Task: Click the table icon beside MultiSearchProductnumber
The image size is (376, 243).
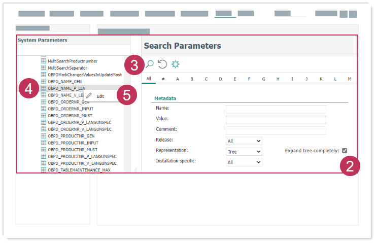Action: [x=43, y=61]
